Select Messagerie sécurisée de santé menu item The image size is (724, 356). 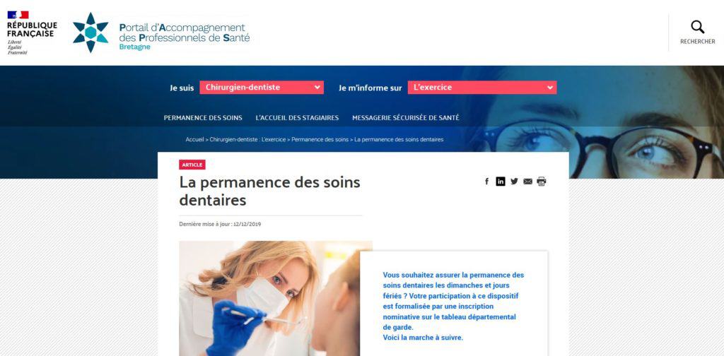[405, 117]
